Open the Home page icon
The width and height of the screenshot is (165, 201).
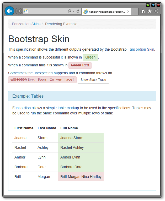[143, 11]
